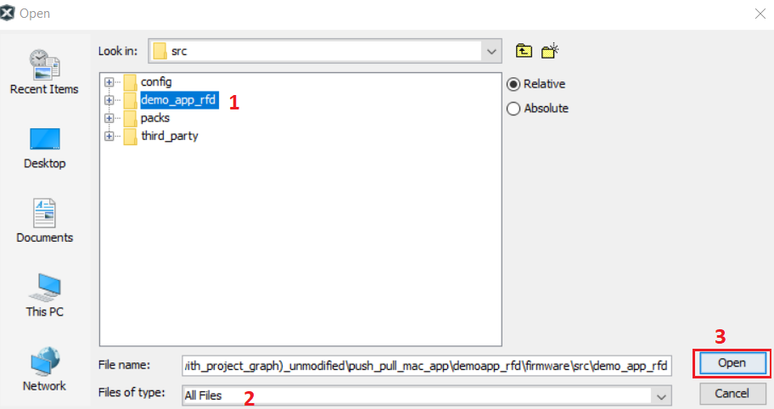Expand the packs folder node
The height and width of the screenshot is (409, 774).
click(109, 119)
